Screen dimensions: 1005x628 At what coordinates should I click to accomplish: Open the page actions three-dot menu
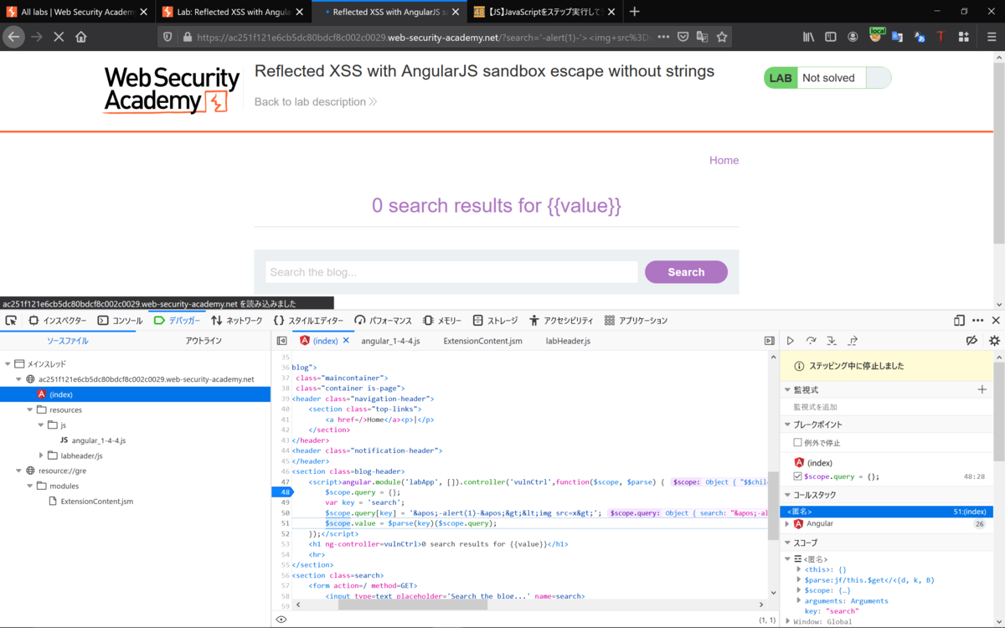click(663, 37)
